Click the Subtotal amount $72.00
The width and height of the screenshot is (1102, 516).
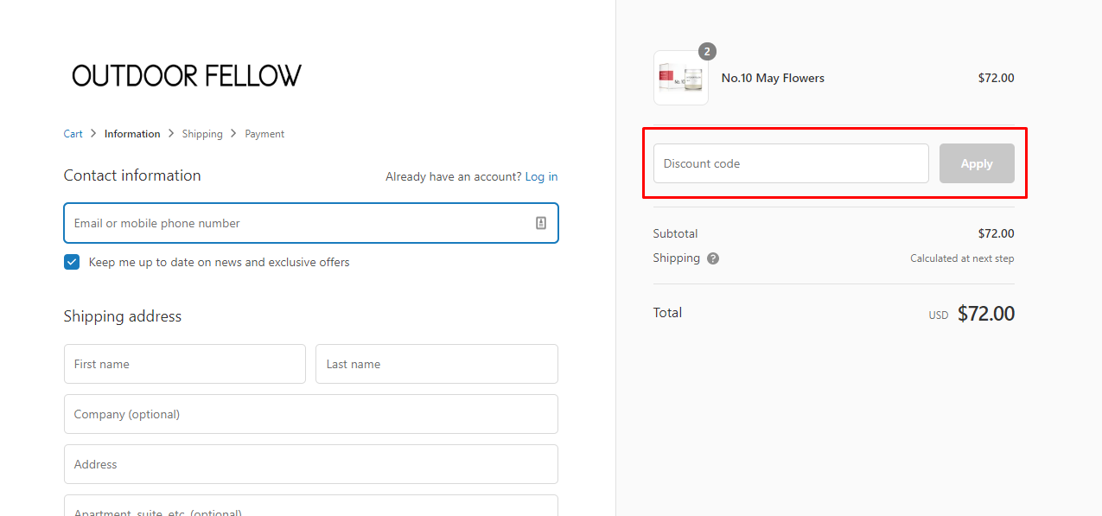tap(996, 233)
